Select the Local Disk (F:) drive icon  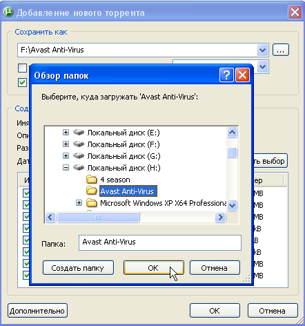(x=79, y=144)
